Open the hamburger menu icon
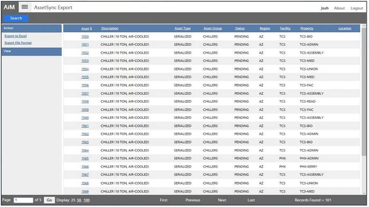Viewport: 369px width, 207px height. coord(25,7)
